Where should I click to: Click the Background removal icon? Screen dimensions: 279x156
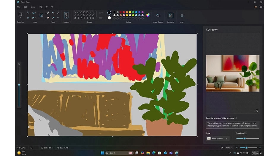[x=41, y=15]
